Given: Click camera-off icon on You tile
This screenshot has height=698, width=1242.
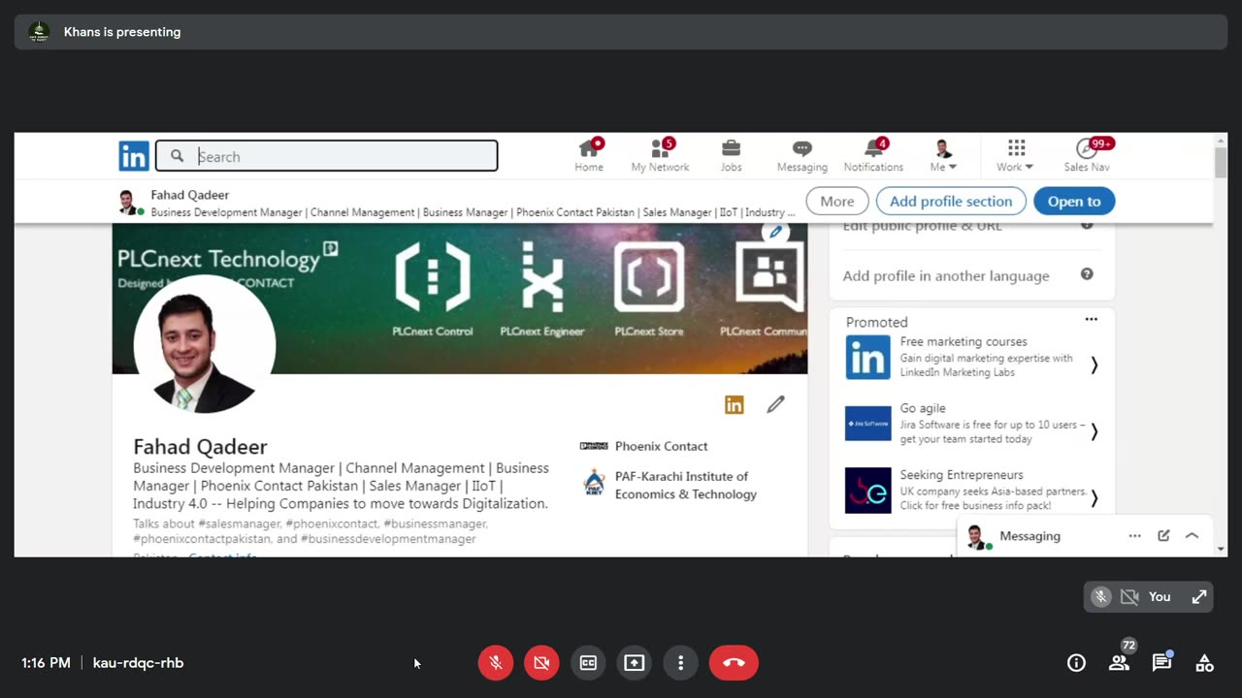Looking at the screenshot, I should [x=1129, y=597].
